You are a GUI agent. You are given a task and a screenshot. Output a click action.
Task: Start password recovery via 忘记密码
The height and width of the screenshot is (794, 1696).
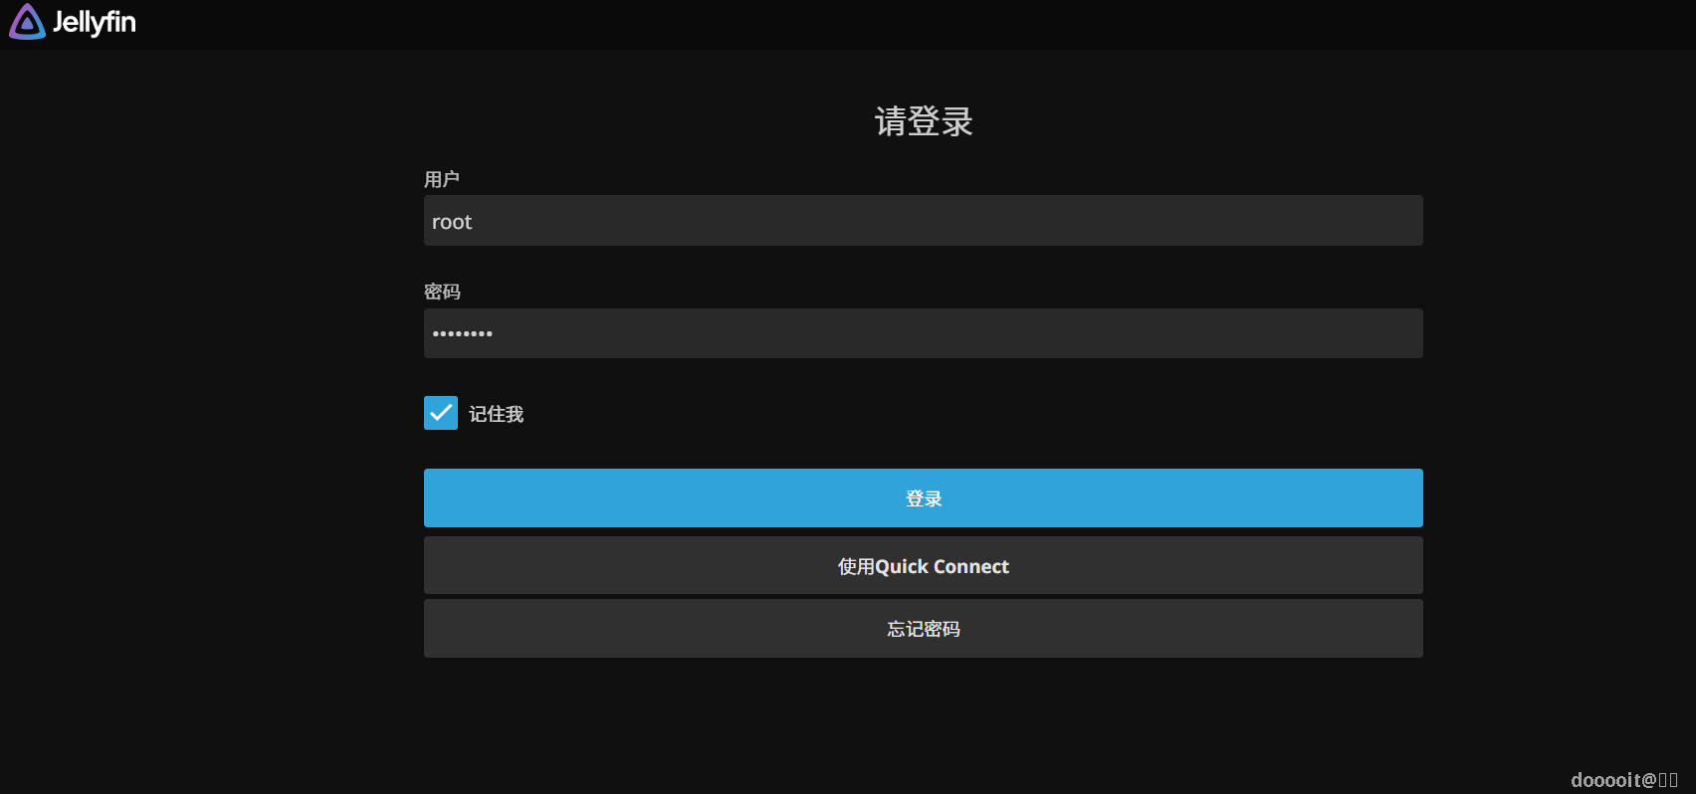(923, 628)
